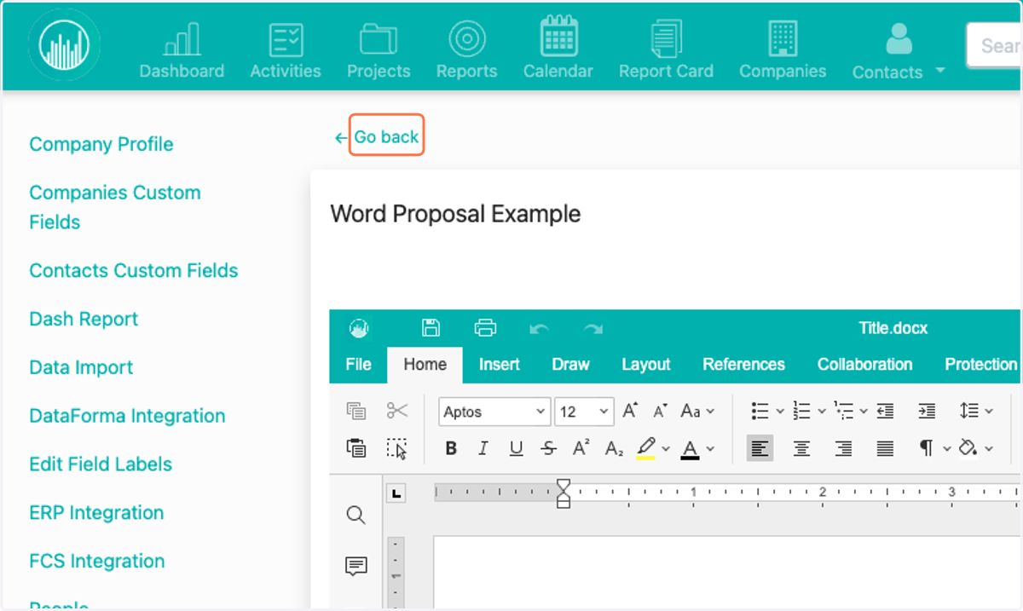
Task: Cut selection with the scissors icon
Action: 397,411
